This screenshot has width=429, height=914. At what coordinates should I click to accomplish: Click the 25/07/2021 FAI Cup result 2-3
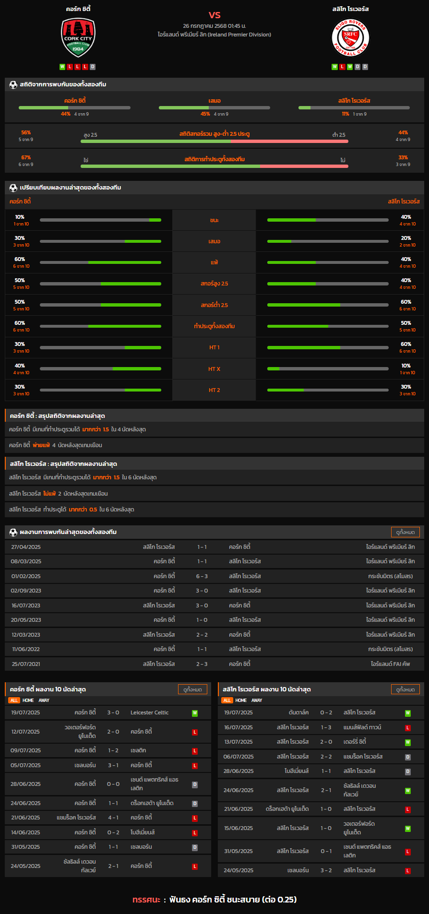202,664
